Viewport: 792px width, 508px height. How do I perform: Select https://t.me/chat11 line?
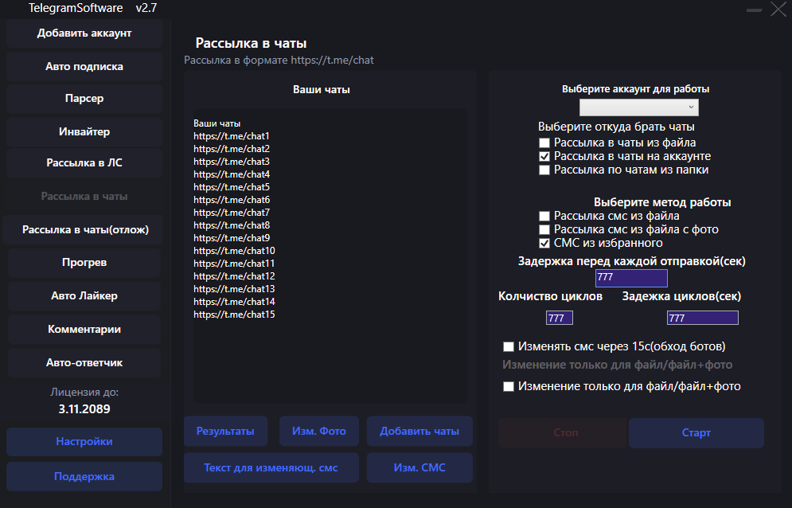(x=234, y=264)
